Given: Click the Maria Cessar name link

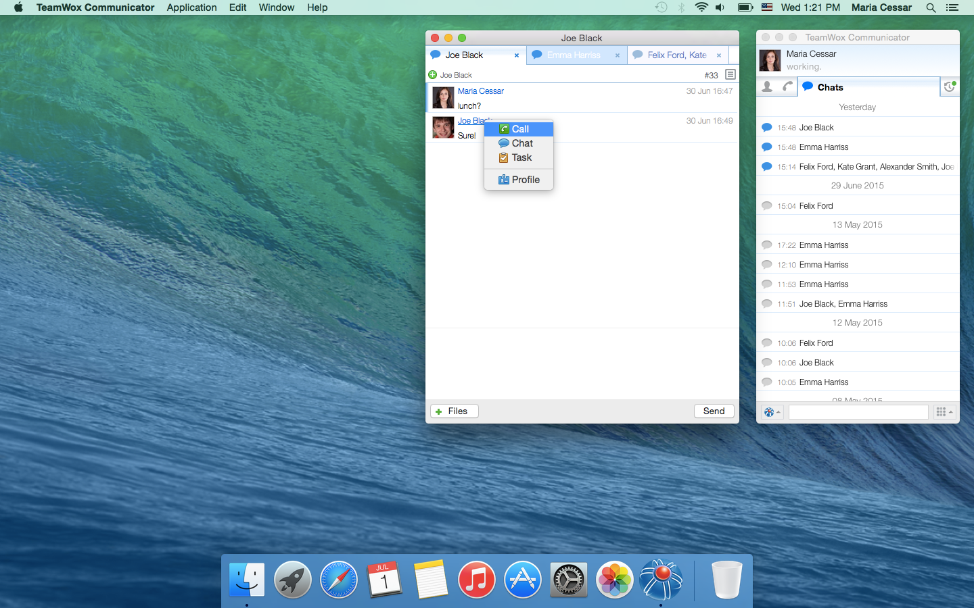Looking at the screenshot, I should [x=480, y=91].
